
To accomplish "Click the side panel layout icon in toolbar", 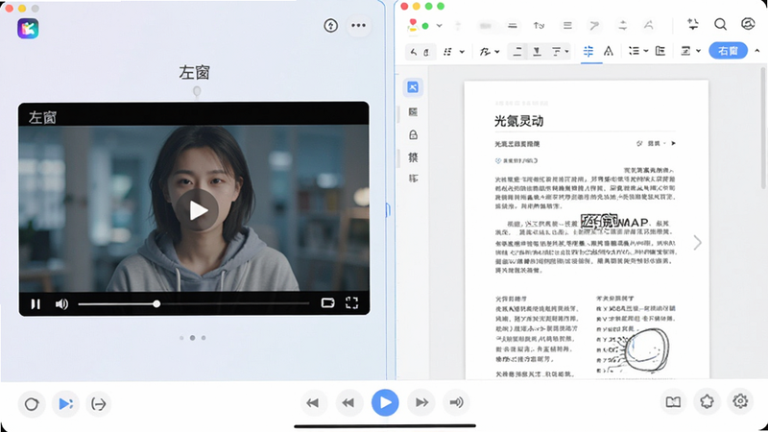I will coord(660,51).
